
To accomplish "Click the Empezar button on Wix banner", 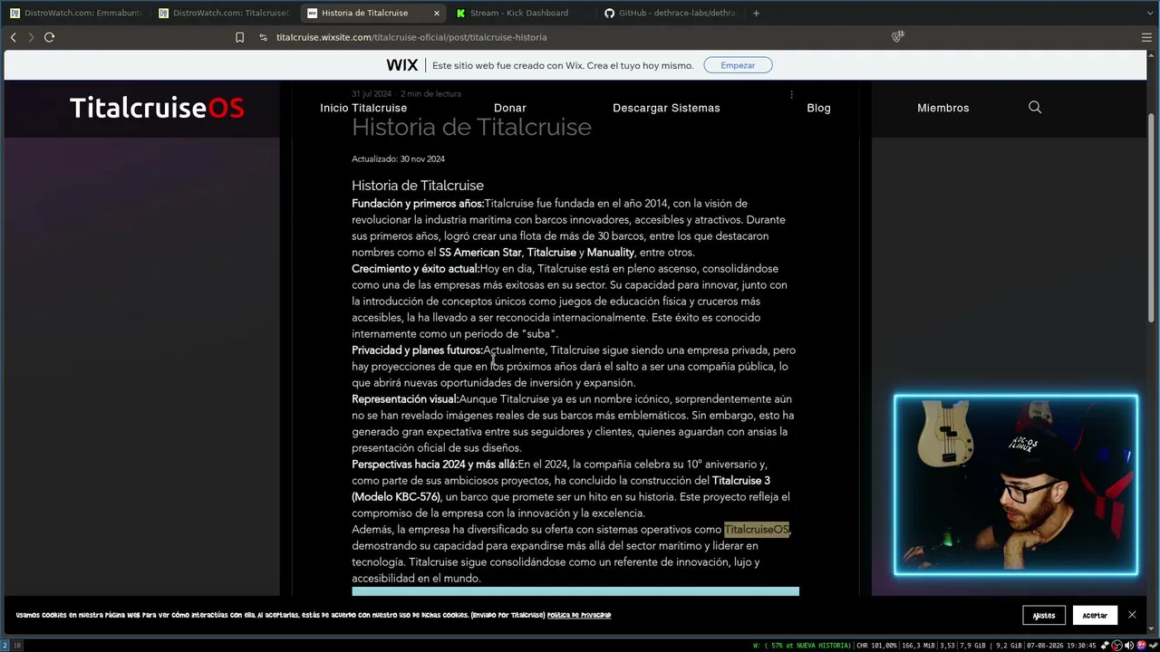I will 738,65.
